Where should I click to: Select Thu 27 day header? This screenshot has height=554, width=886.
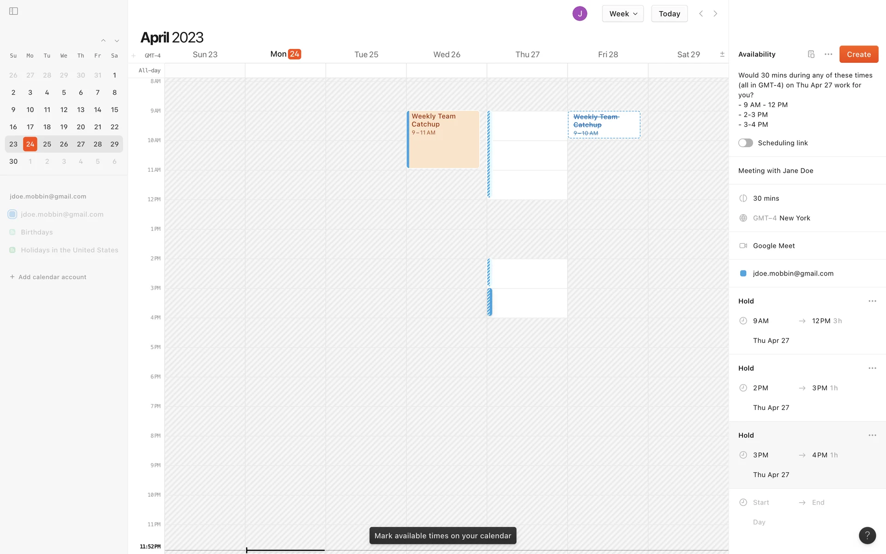(x=527, y=54)
